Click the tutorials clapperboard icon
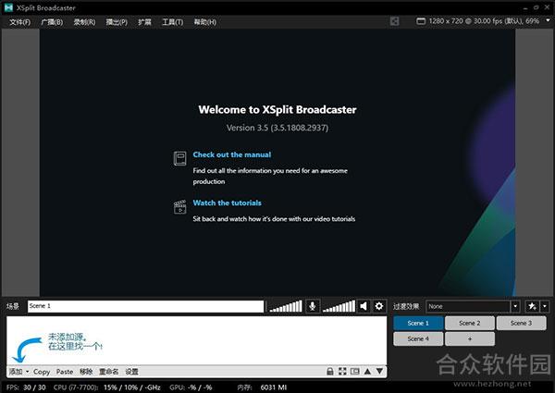The height and width of the screenshot is (393, 555). pyautogui.click(x=179, y=206)
